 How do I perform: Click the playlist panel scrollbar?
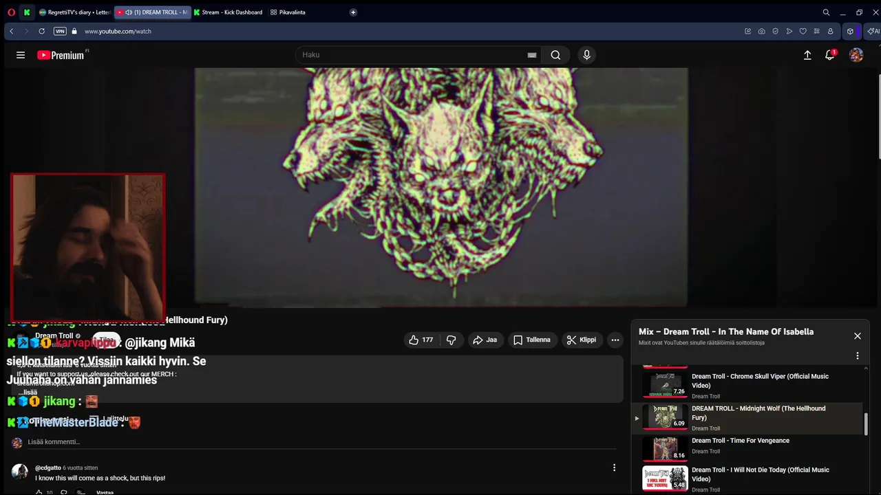[866, 424]
